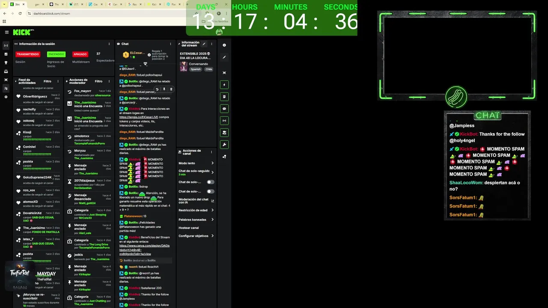
Task: Open the tangia.co/ElCesarLIVE link in chat
Action: point(139,117)
